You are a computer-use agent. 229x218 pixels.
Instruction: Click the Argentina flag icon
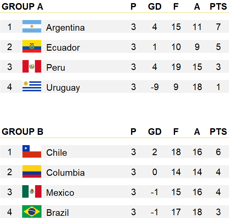[x=32, y=26]
